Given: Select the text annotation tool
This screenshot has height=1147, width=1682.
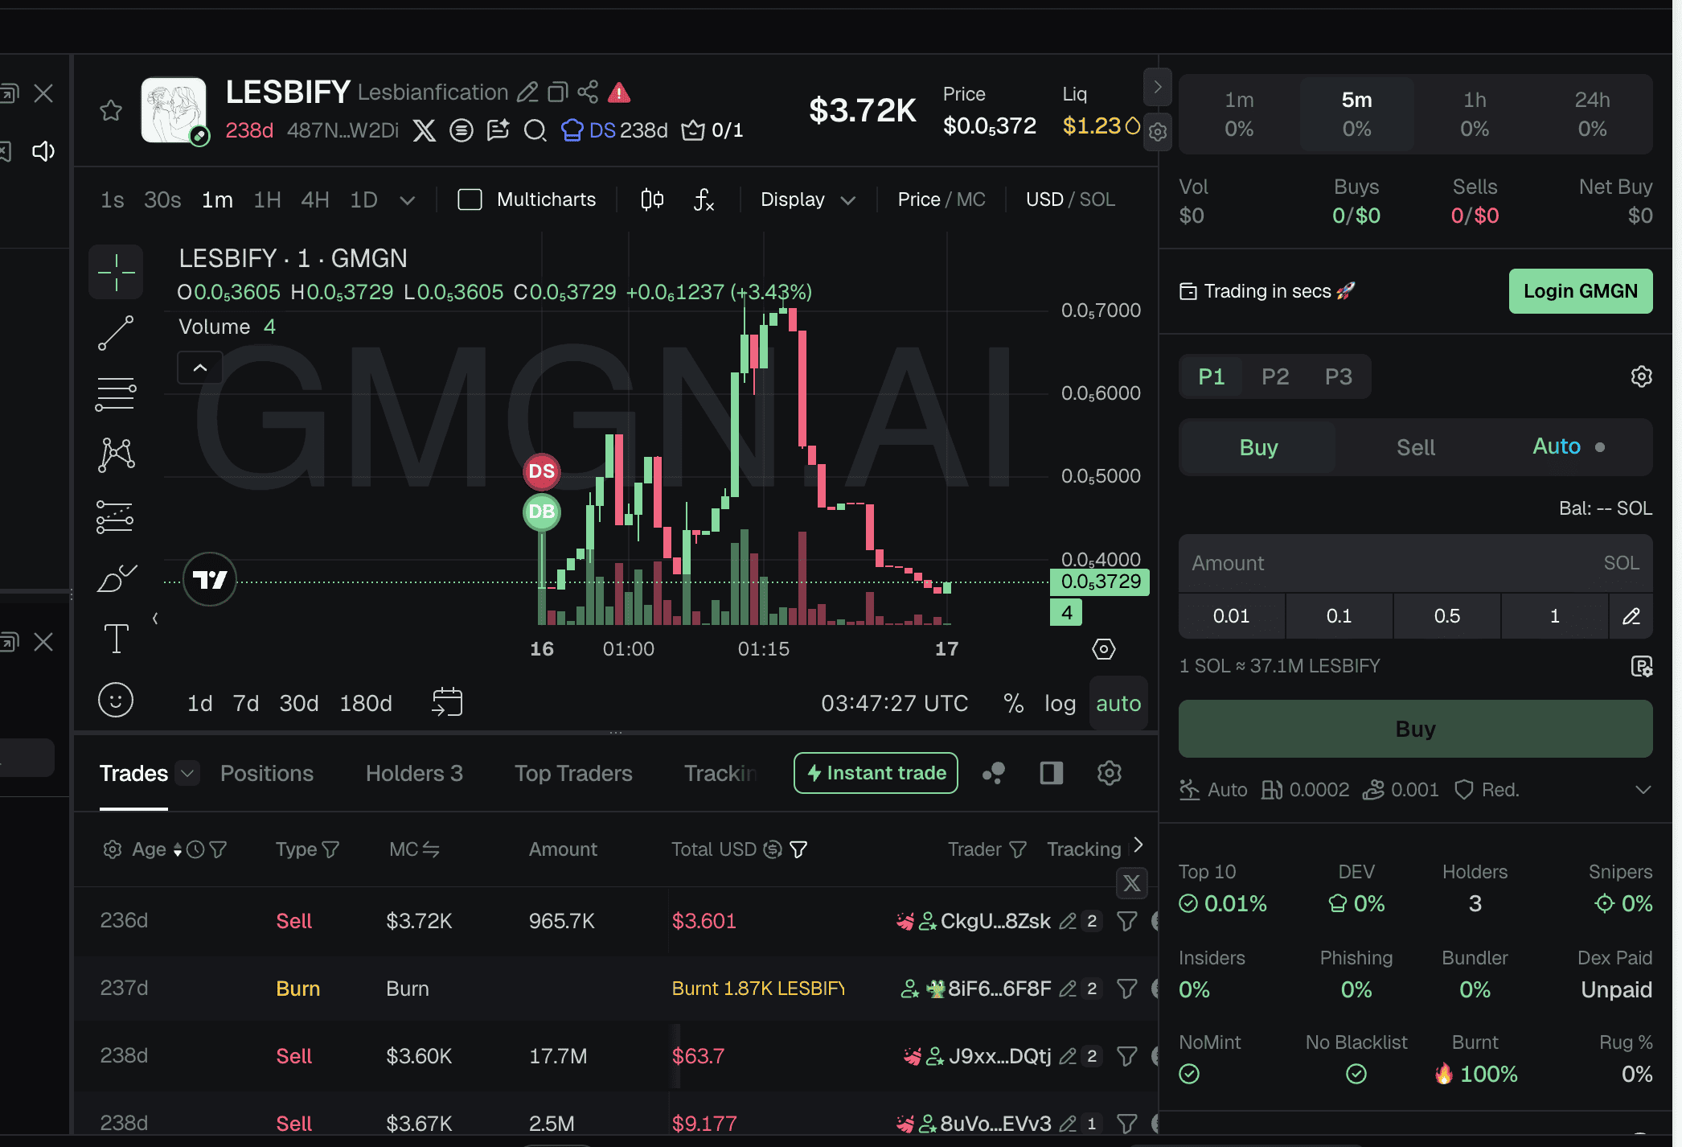Looking at the screenshot, I should click(x=116, y=639).
